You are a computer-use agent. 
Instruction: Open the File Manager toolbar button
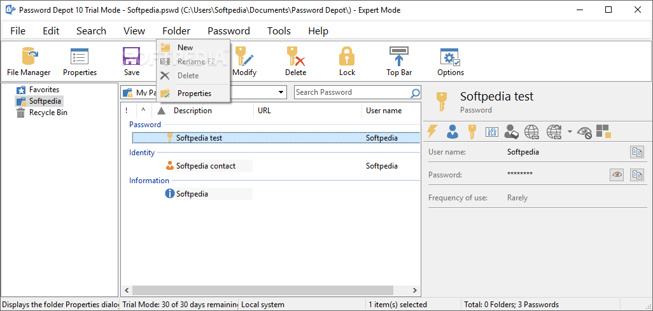[x=29, y=61]
